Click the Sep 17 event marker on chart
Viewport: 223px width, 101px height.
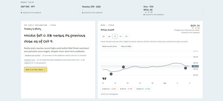click(123, 67)
